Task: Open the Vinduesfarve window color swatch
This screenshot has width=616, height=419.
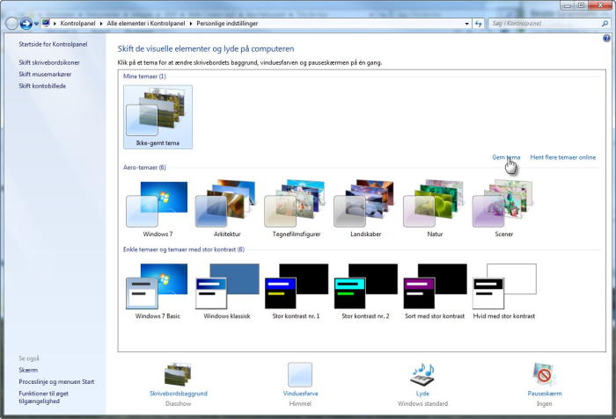Action: [x=300, y=375]
